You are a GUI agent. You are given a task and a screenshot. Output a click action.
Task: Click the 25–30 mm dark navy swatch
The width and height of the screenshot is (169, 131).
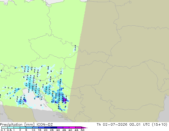pos(54,128)
